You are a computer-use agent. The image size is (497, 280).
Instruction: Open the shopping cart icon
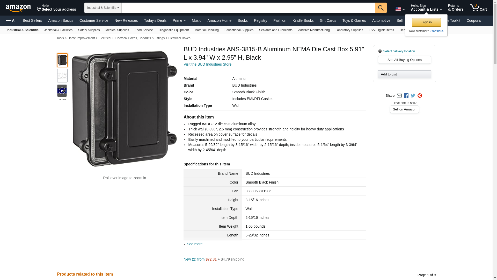coord(478,8)
